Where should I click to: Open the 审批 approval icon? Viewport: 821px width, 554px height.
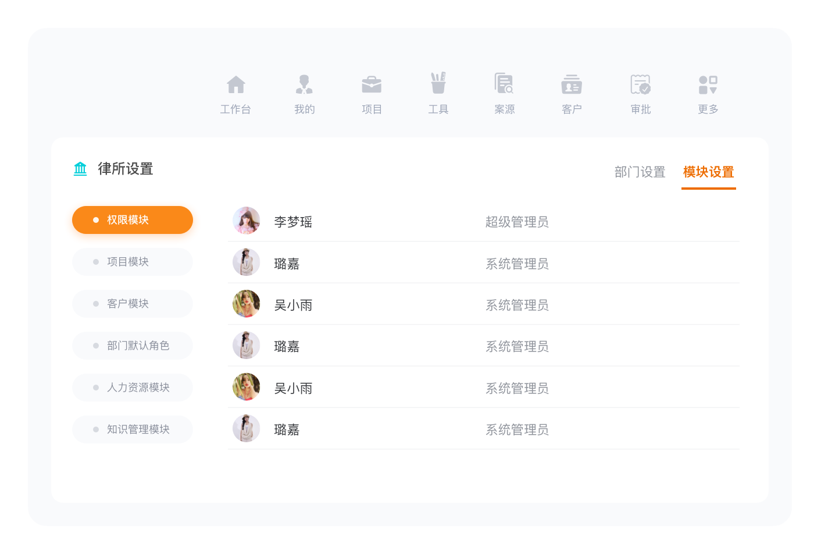point(641,84)
